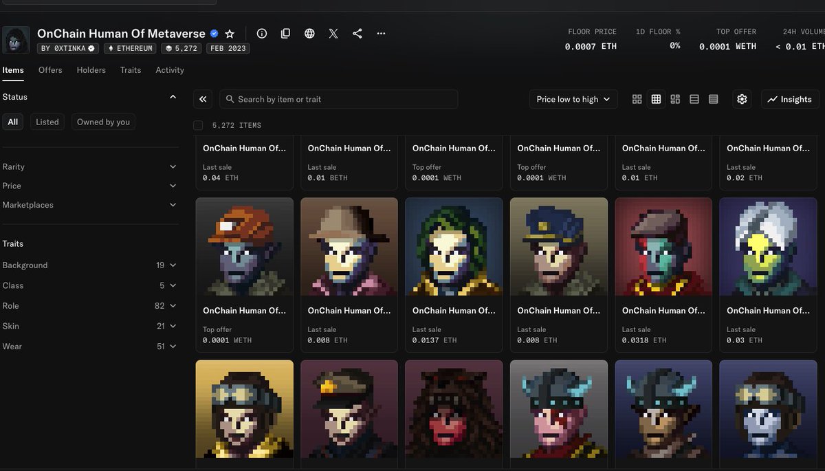Click the 0.0007 ETH floor price value
Viewport: 825px width, 471px height.
click(591, 46)
